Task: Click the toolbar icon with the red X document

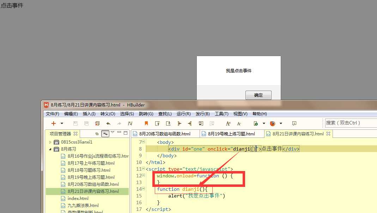Action: point(97,123)
